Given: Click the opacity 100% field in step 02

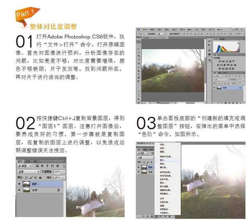Looking at the screenshot, I should 57,172.
